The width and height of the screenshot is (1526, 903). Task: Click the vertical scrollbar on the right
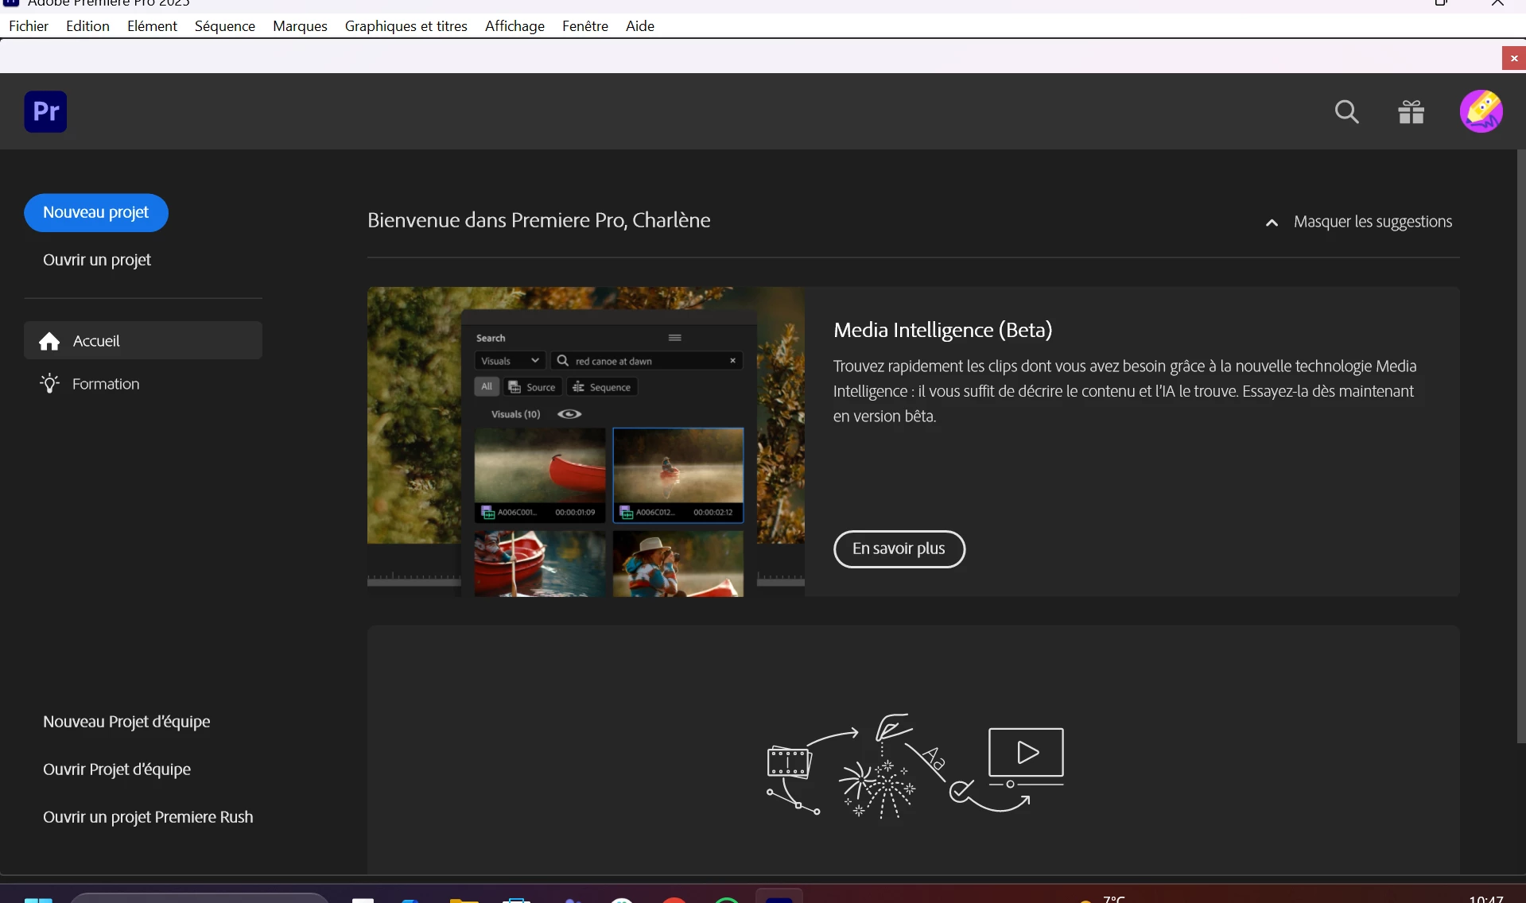tap(1520, 446)
